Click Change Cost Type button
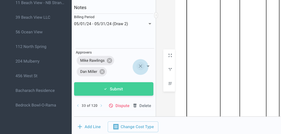This screenshot has height=134, width=281. pos(133,127)
